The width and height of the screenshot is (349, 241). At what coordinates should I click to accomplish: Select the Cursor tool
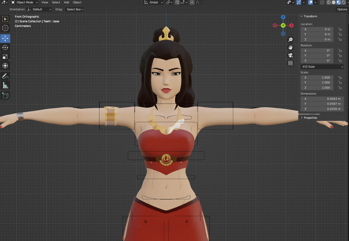pyautogui.click(x=5, y=28)
